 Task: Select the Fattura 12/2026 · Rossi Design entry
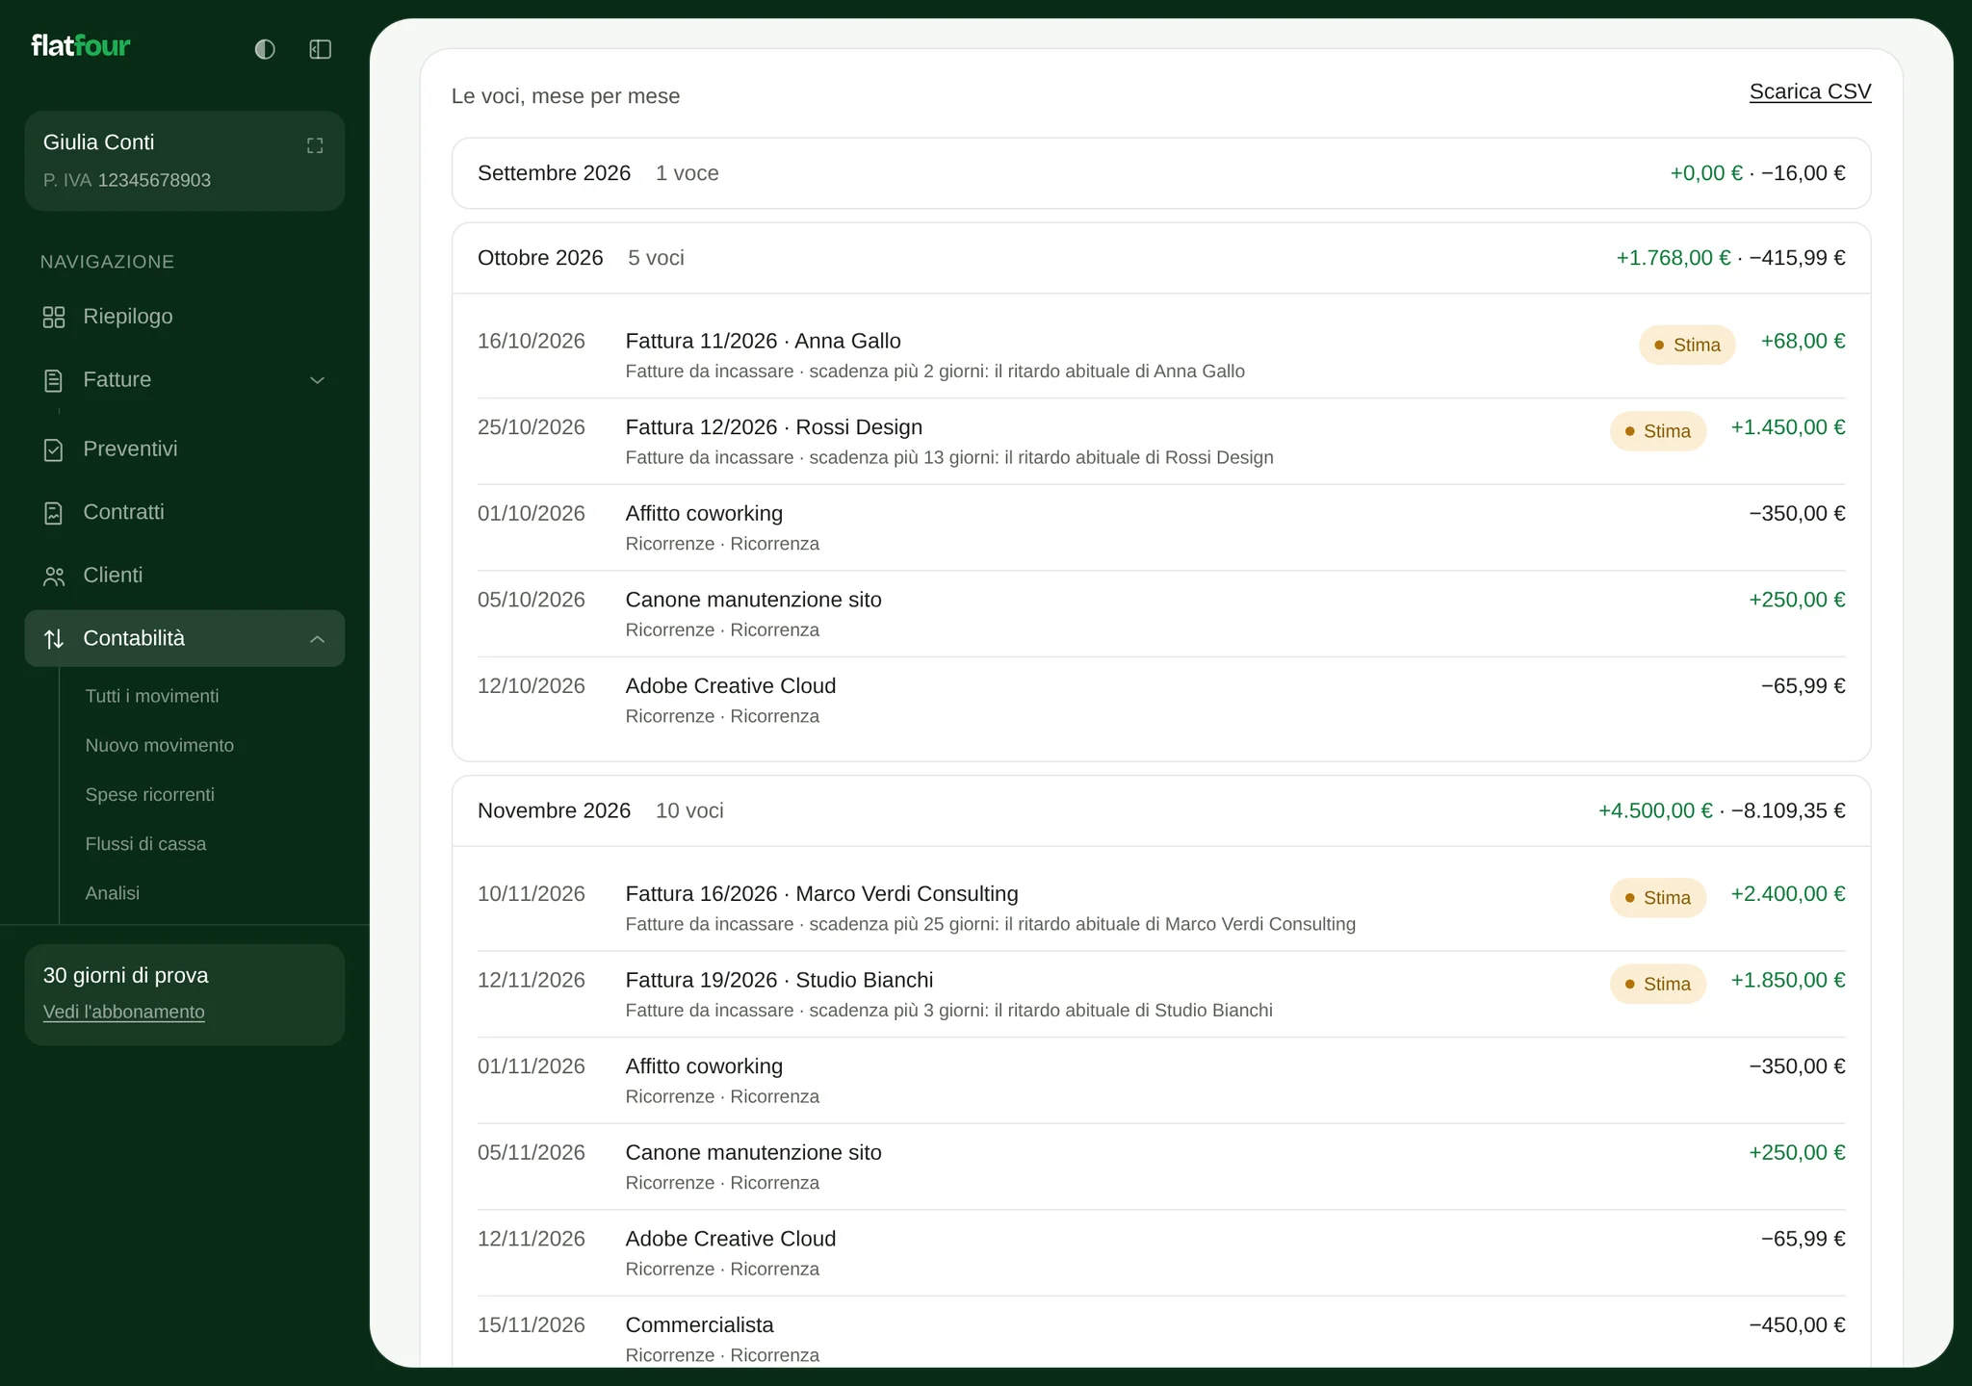click(x=1161, y=442)
